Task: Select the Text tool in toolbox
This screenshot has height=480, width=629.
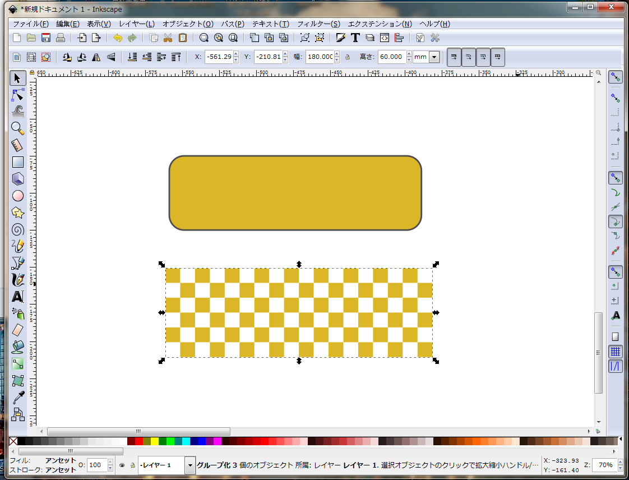Action: (x=18, y=297)
